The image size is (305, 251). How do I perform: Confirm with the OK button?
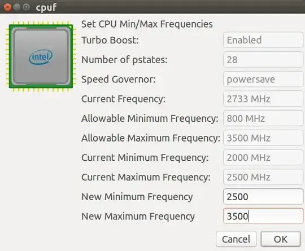[281, 239]
